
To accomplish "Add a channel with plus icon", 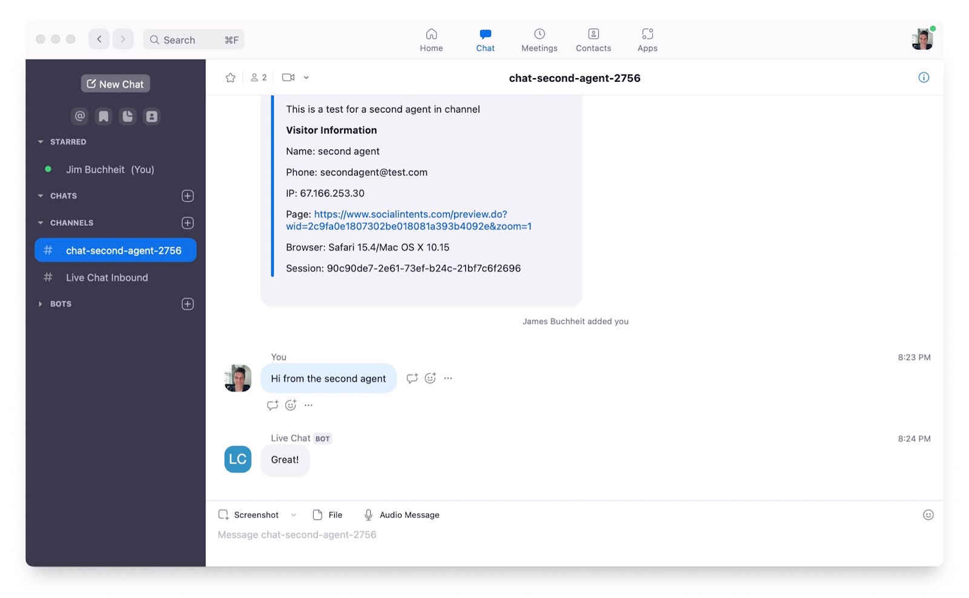I will [x=188, y=223].
